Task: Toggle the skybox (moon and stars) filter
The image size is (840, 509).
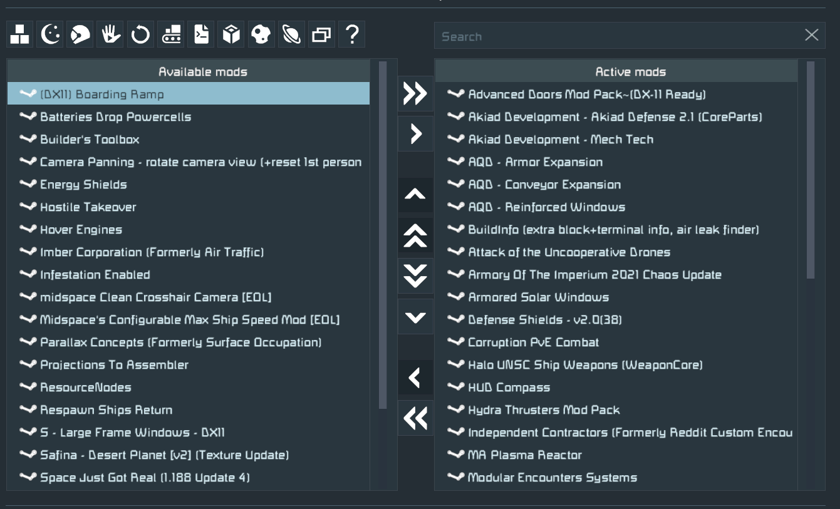Action: point(50,34)
